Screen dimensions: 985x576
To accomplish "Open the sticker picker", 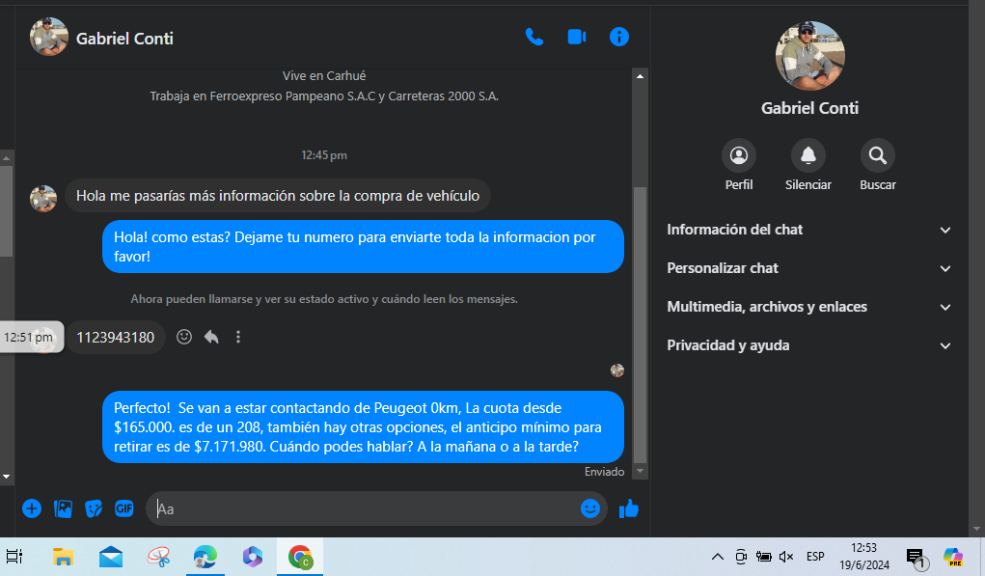I will click(x=94, y=508).
